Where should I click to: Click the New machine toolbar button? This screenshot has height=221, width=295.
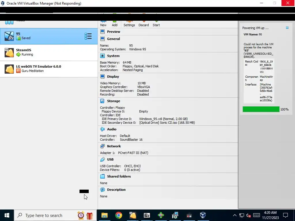coord(103,24)
